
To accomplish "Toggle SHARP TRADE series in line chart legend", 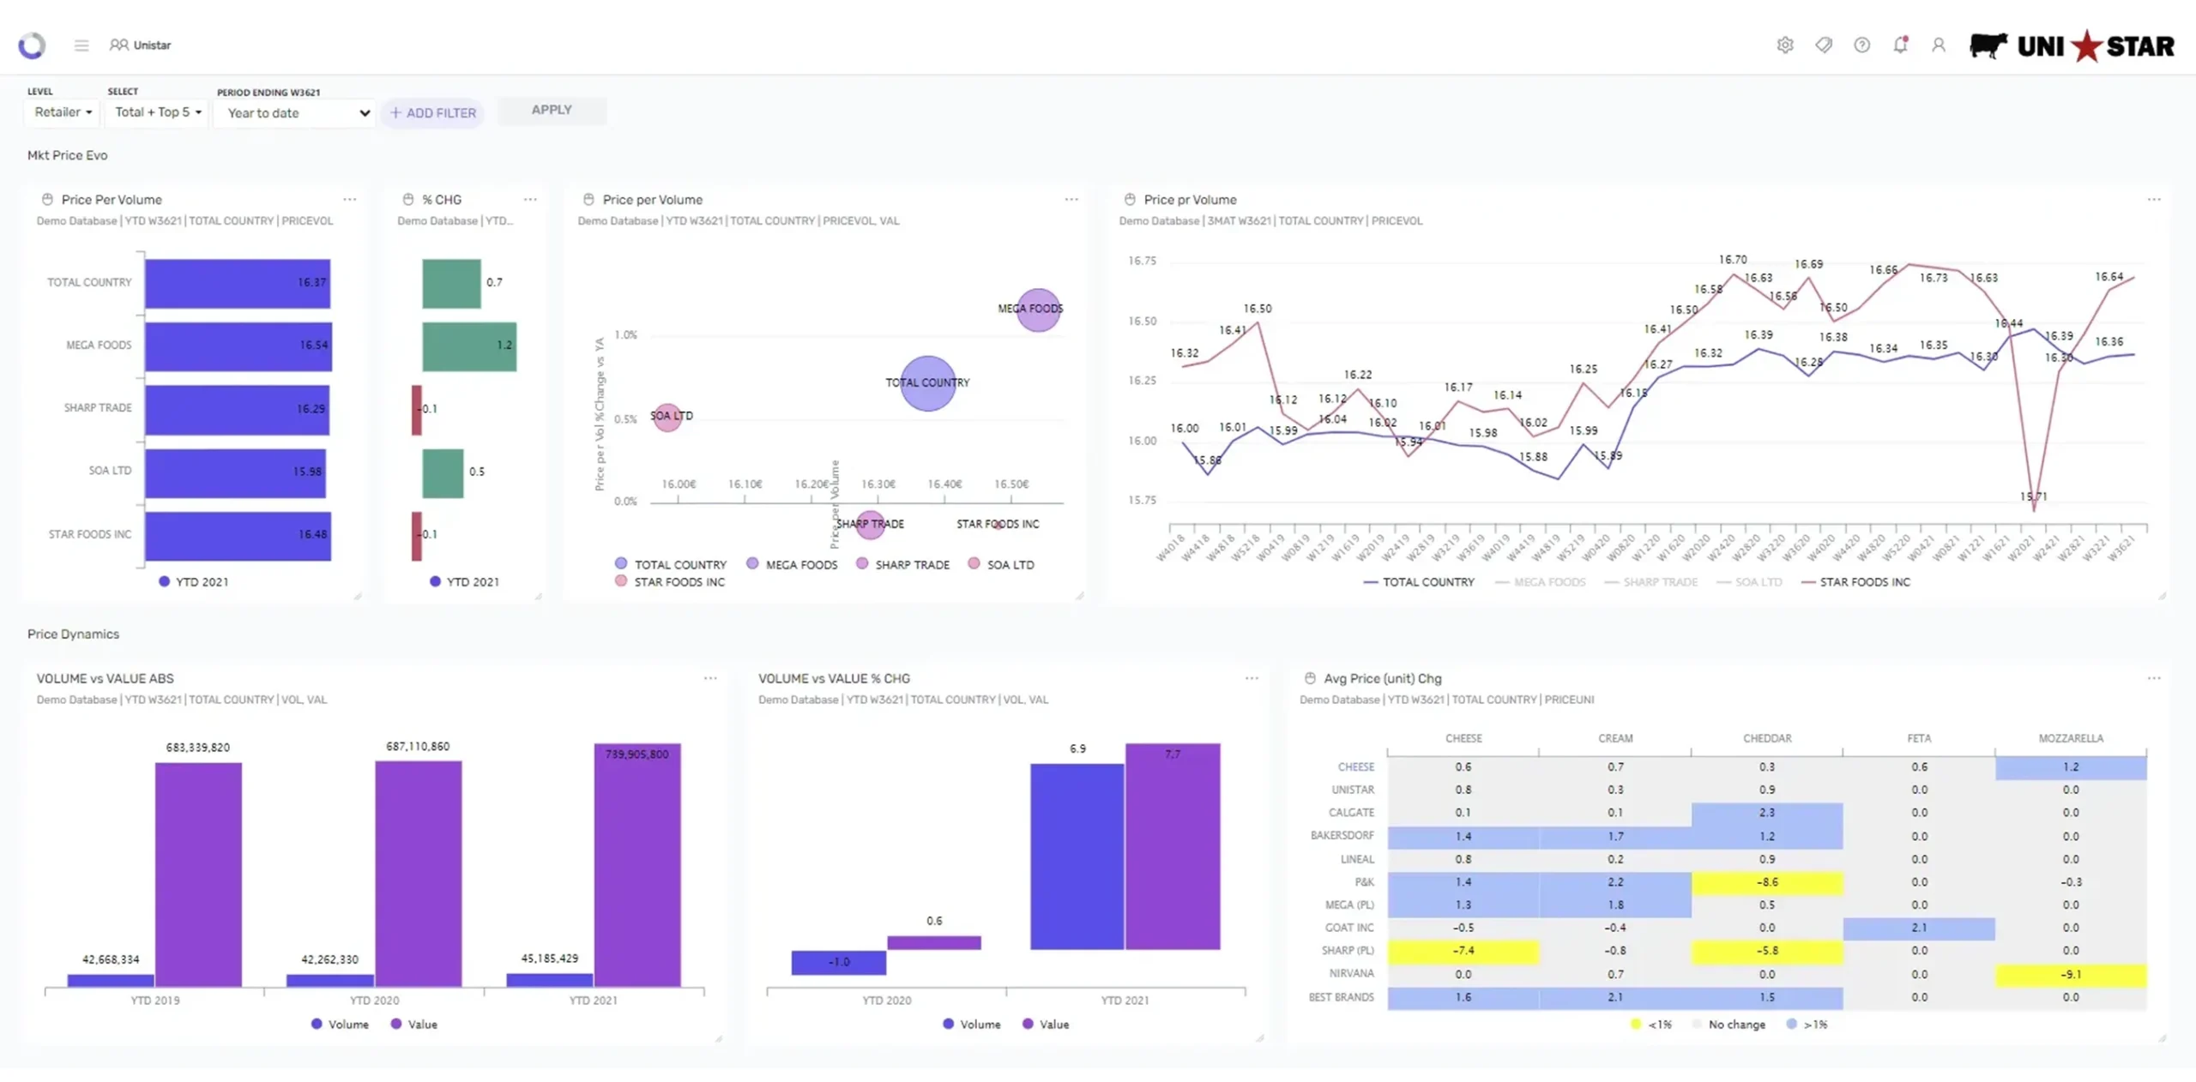I will click(x=1650, y=582).
